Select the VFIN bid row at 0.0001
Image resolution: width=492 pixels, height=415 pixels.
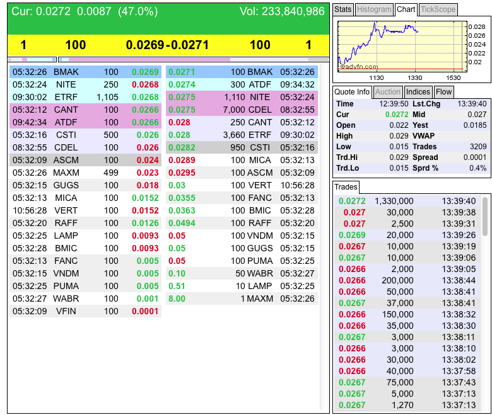pyautogui.click(x=85, y=311)
